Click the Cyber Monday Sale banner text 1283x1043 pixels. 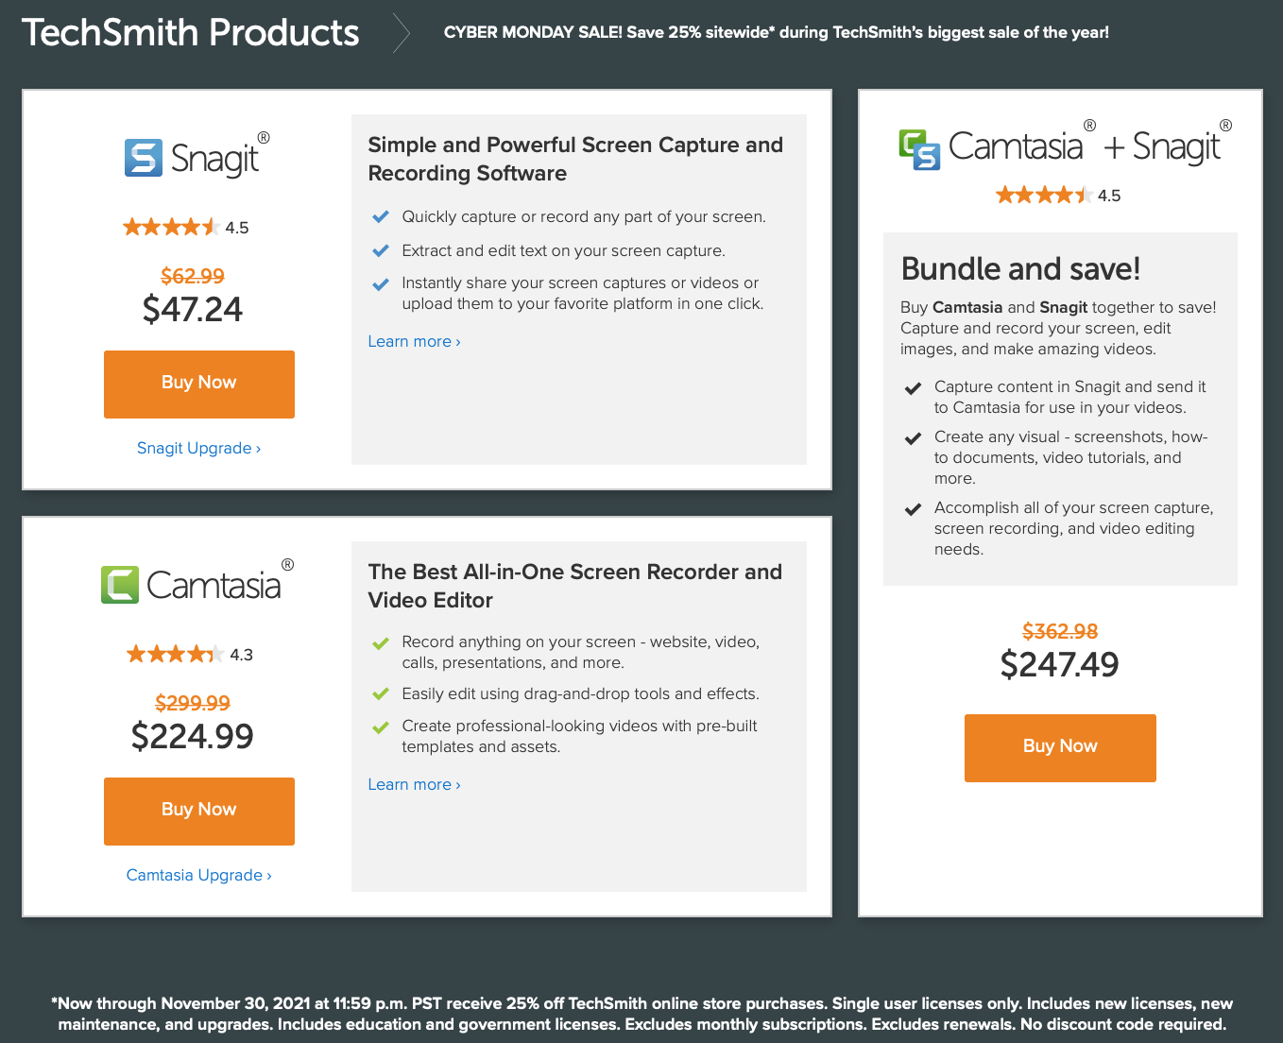[776, 32]
